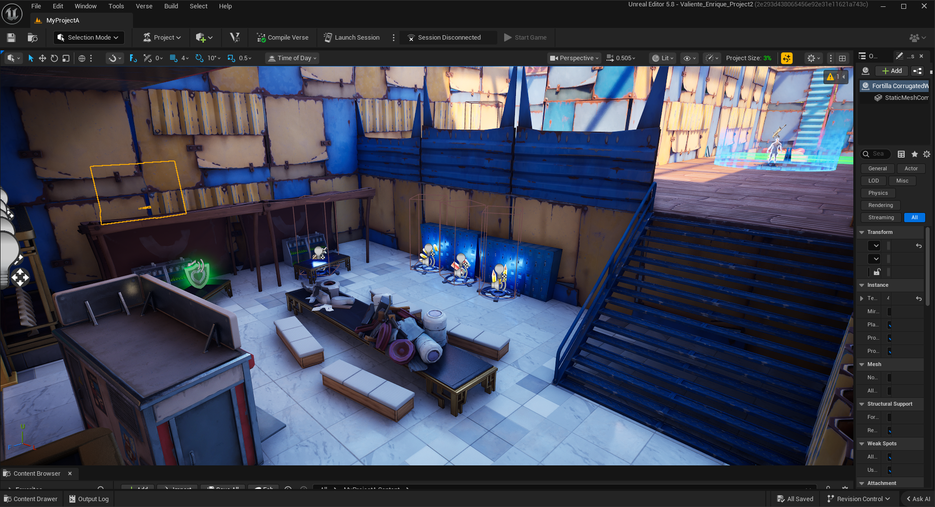Viewport: 935px width, 507px height.
Task: Open the viewport layout grid icon
Action: click(x=843, y=58)
